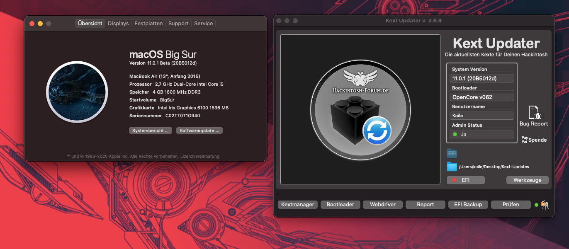Open the Werkzeuge tools button
This screenshot has width=569, height=249.
[528, 180]
